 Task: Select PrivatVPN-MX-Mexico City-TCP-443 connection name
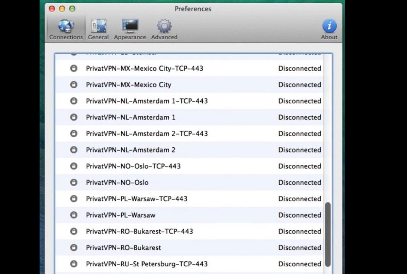coord(145,68)
